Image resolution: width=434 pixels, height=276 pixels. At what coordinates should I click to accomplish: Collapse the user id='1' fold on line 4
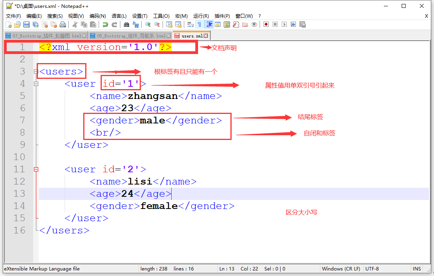36,84
